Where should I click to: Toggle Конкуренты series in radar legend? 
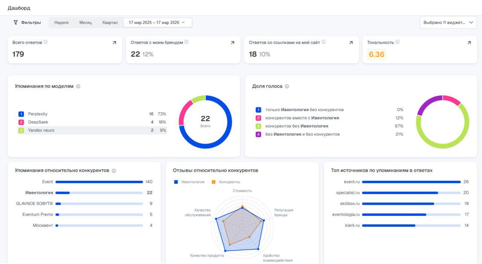coord(226,182)
